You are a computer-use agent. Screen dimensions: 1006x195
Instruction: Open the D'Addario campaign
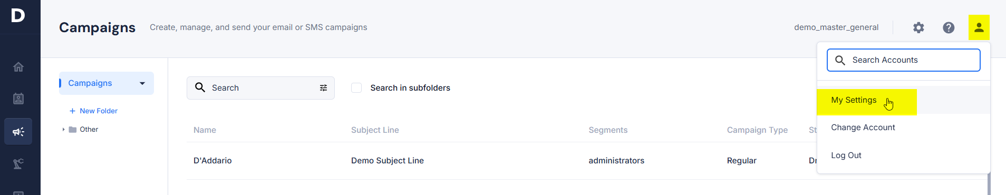click(212, 161)
